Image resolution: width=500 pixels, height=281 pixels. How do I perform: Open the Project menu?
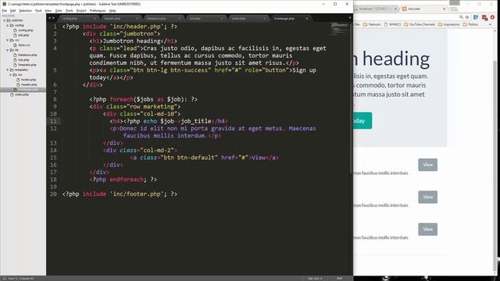coord(81,10)
